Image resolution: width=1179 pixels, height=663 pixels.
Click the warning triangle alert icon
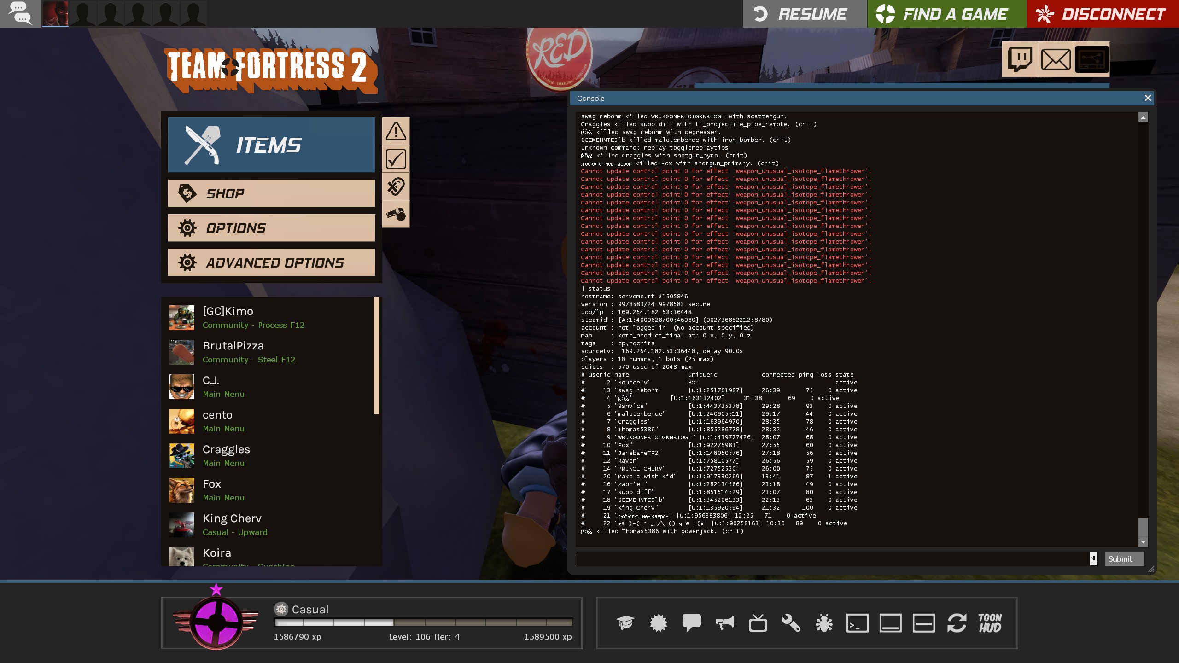pos(396,131)
